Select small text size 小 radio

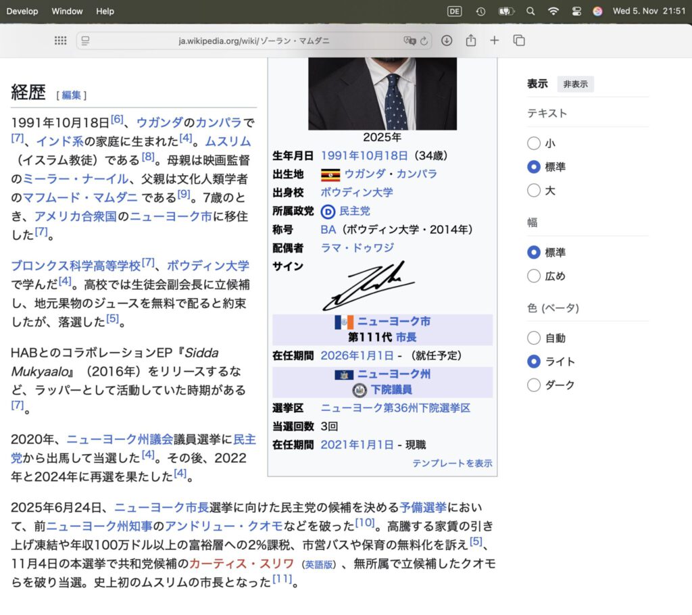click(x=534, y=143)
